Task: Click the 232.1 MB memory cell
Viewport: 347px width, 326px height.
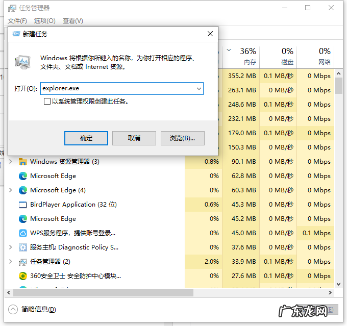Action: click(x=242, y=119)
